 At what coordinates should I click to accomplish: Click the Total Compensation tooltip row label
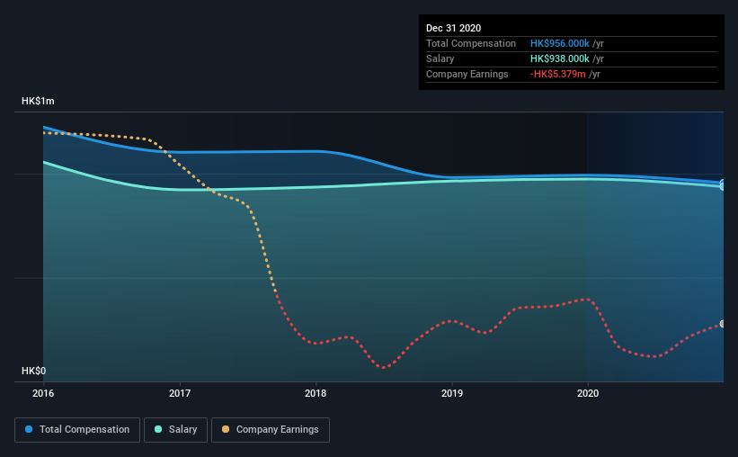click(471, 43)
